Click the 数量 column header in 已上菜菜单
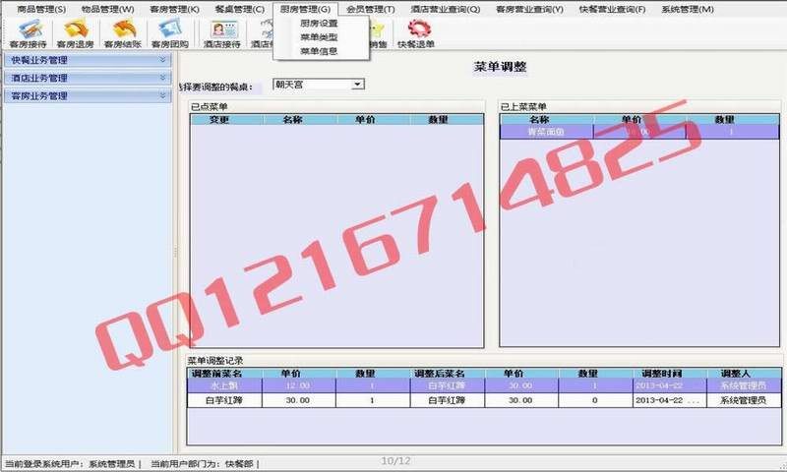 pyautogui.click(x=732, y=119)
